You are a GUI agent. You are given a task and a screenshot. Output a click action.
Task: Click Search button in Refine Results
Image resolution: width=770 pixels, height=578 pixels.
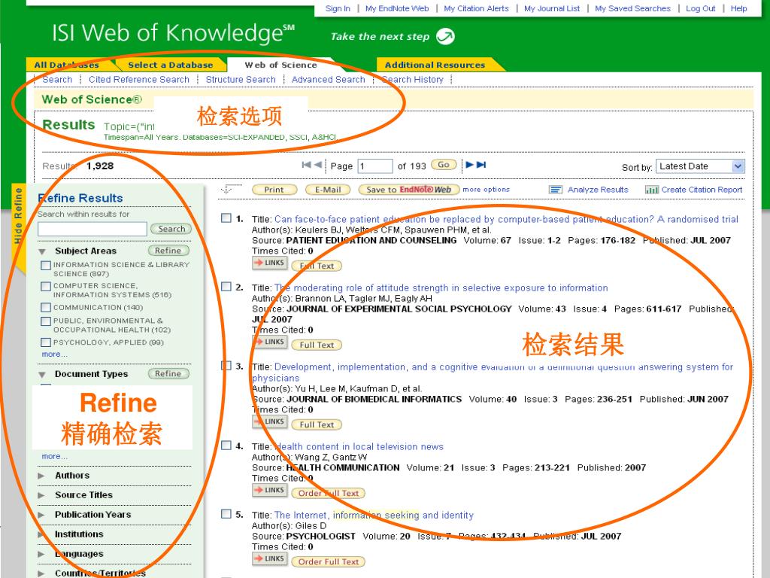(x=171, y=229)
